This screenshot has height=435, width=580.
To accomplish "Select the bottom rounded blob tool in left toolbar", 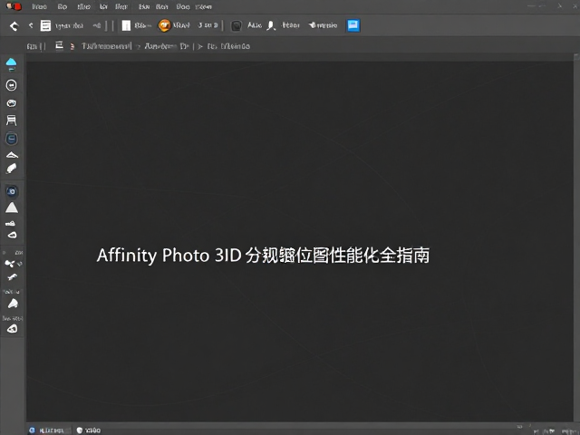I will pos(12,328).
